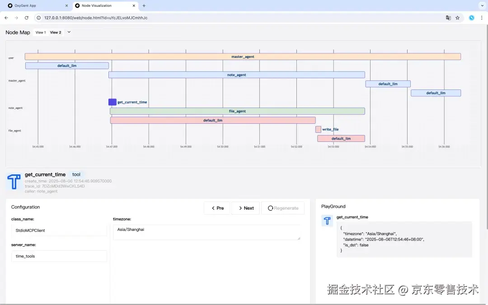Viewport: 488px width, 305px height.
Task: Edit the timezone text area
Action: [206, 232]
